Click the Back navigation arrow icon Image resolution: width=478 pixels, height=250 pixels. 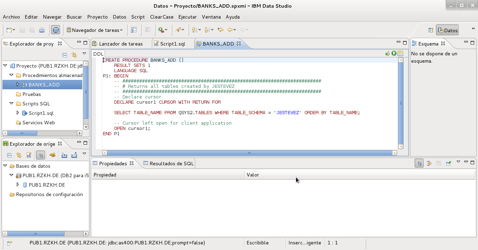pyautogui.click(x=230, y=30)
